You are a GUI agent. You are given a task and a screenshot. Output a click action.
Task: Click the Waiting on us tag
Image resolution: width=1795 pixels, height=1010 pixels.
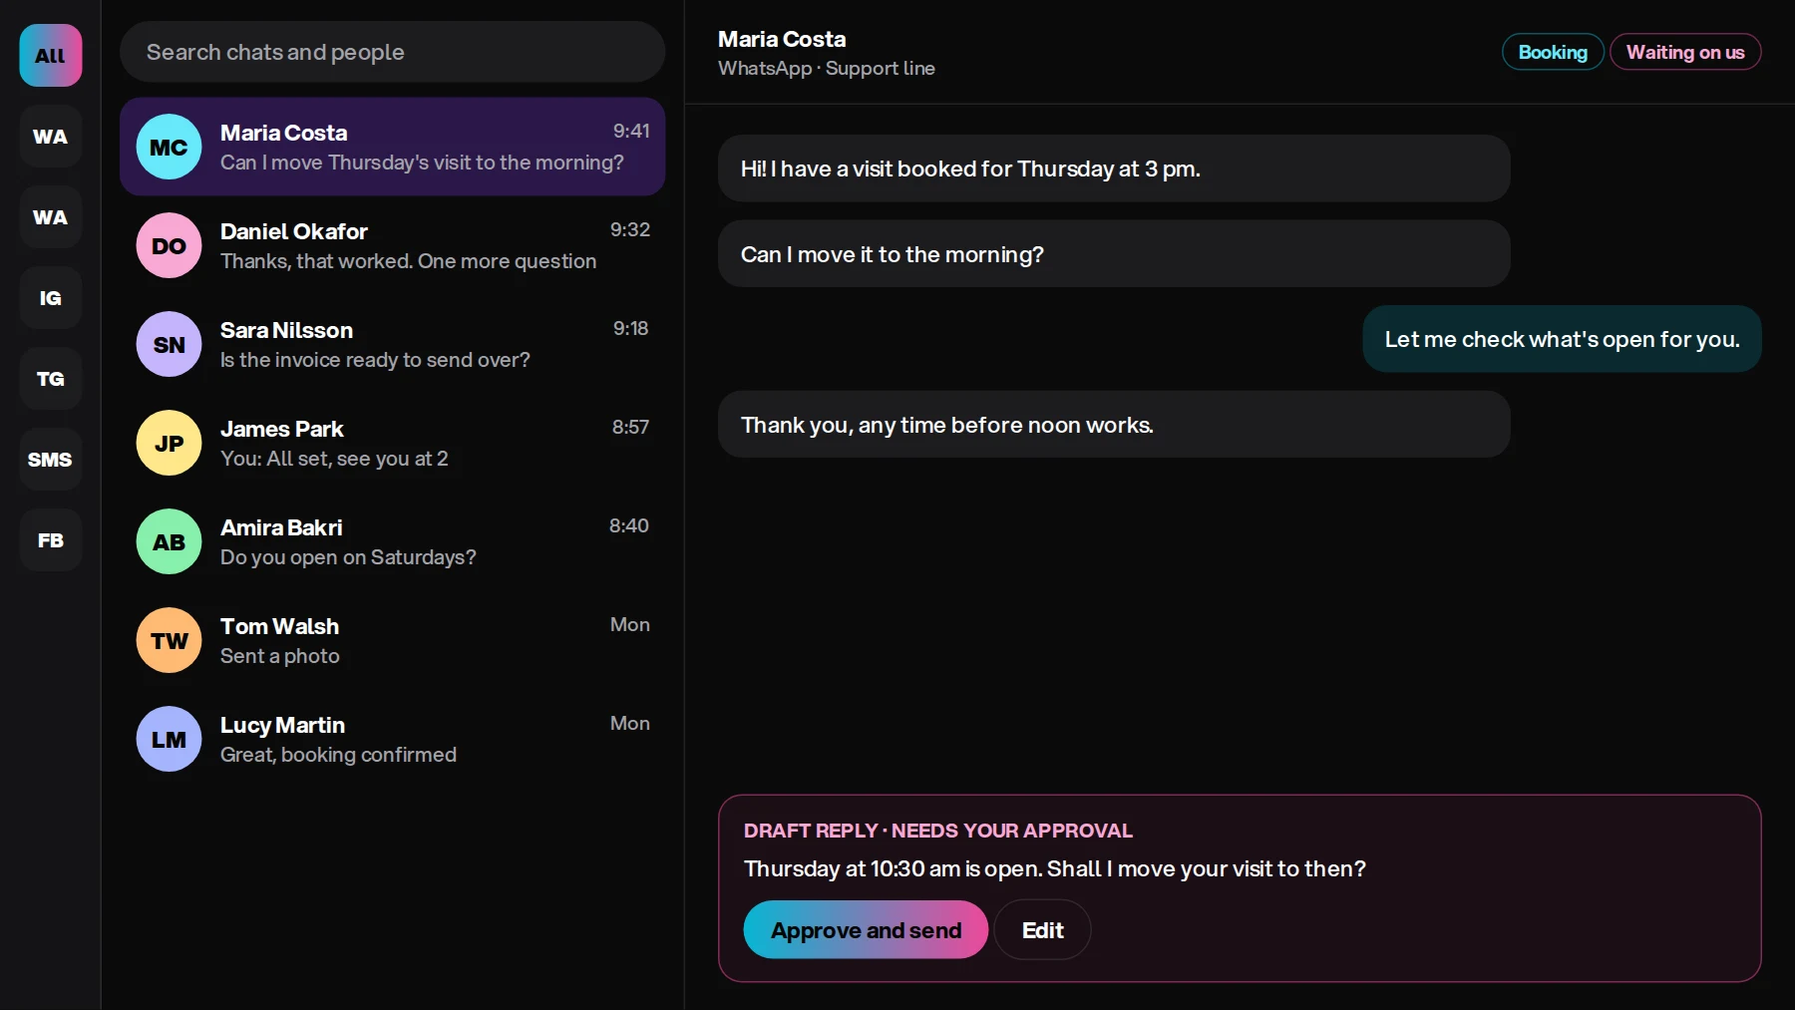[1685, 52]
